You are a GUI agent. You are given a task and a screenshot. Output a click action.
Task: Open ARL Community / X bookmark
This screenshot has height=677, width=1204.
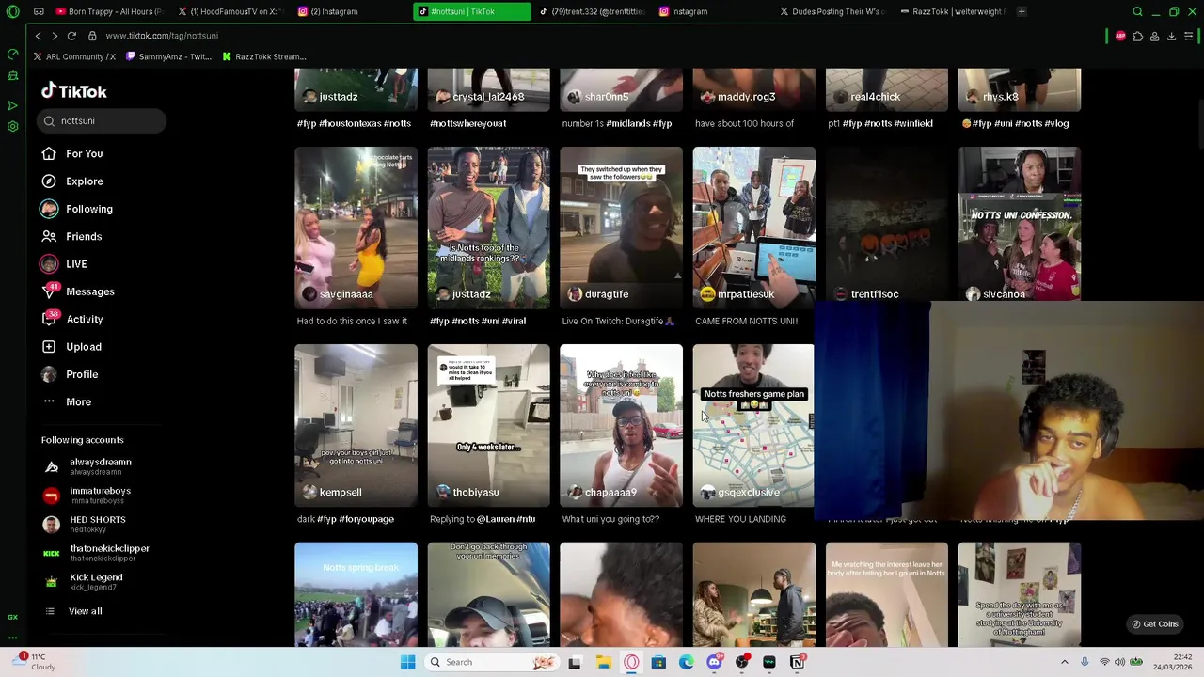pos(74,56)
